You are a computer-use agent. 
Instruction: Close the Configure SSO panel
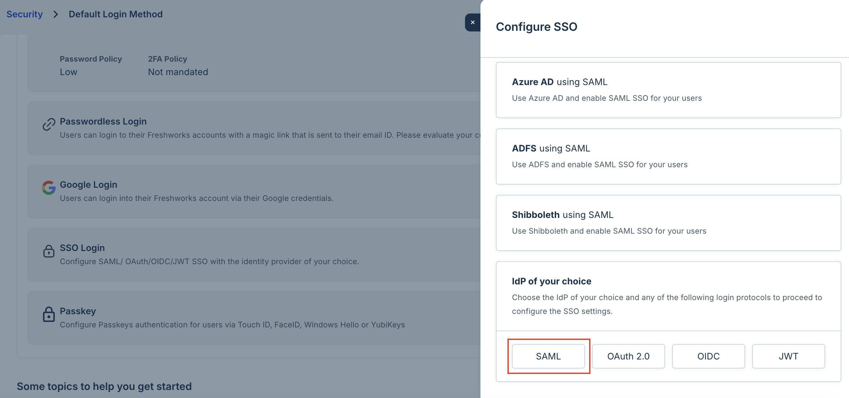click(x=472, y=22)
